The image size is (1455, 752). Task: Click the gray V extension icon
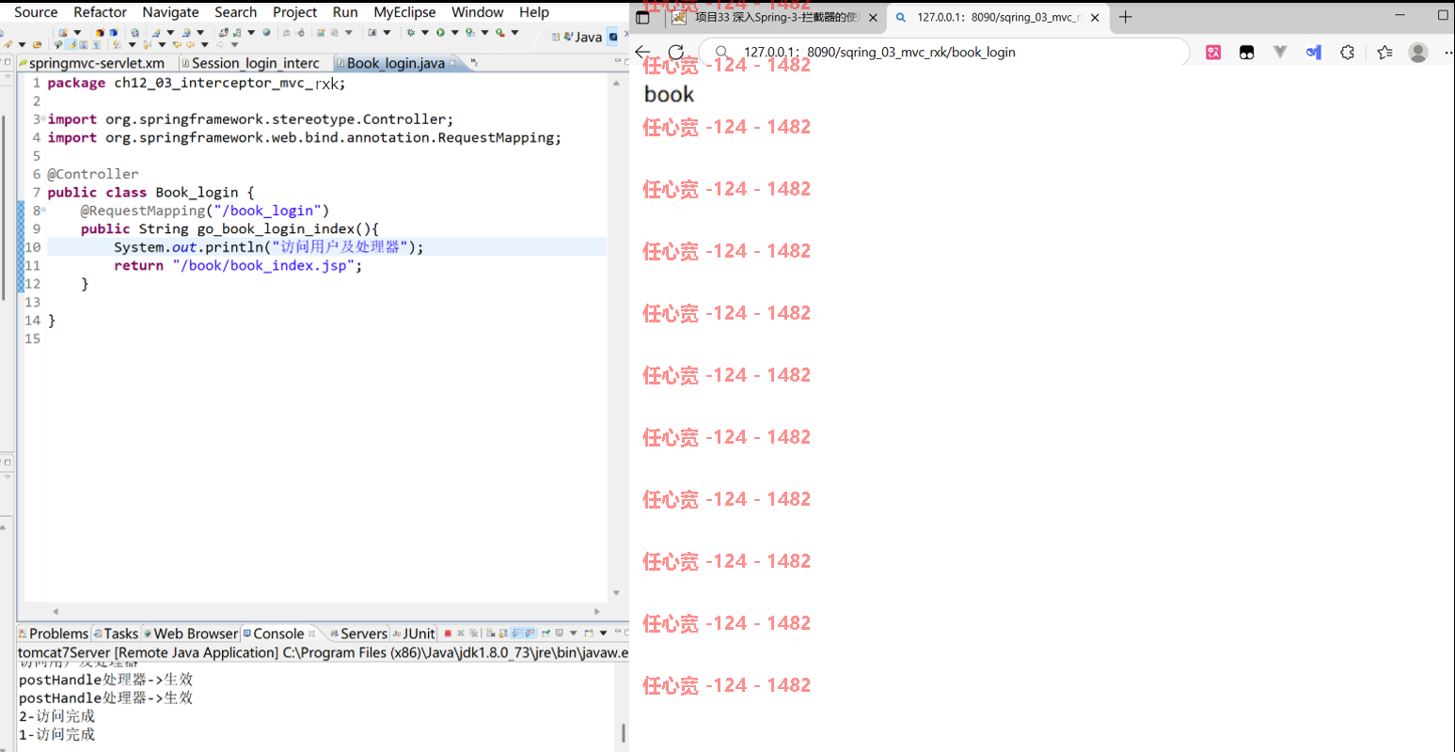tap(1280, 53)
